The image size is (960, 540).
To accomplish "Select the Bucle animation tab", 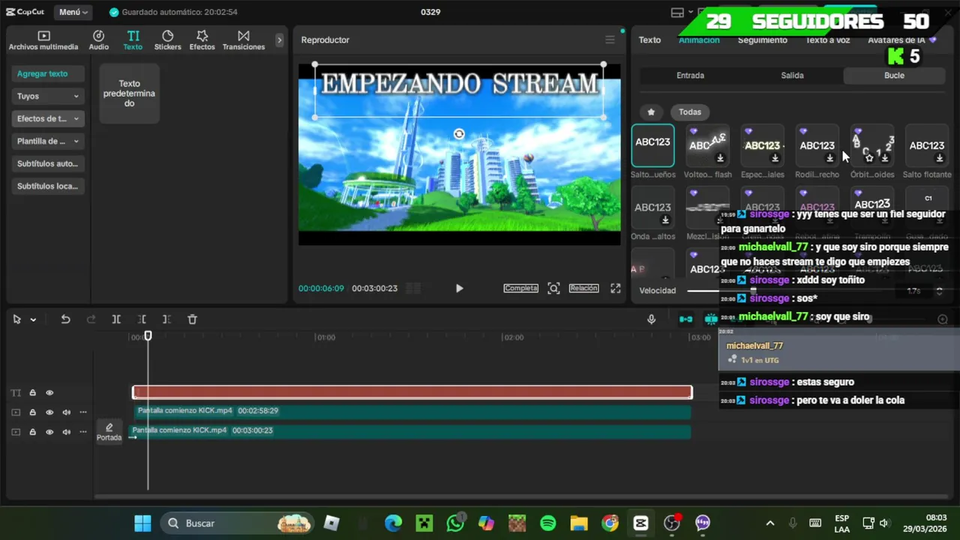I will (894, 75).
